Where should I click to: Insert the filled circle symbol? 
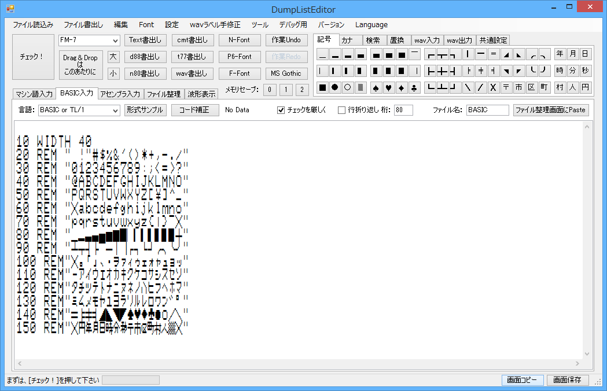tap(335, 87)
